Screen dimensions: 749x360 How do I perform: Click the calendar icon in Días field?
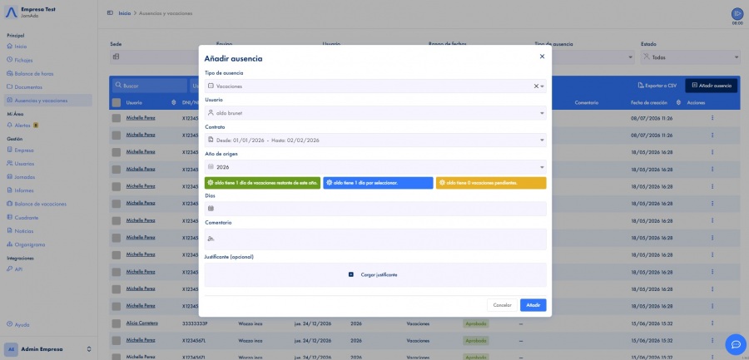(211, 208)
